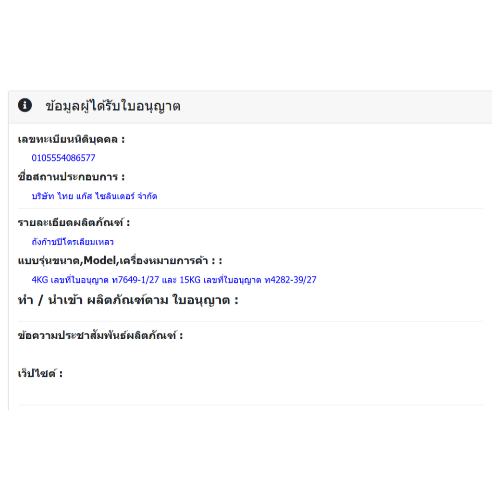This screenshot has height=492, width=492.
Task: Click the label แบบรุ่นขนาด,Model,เครื่องหมายการค้า
Action: (120, 261)
